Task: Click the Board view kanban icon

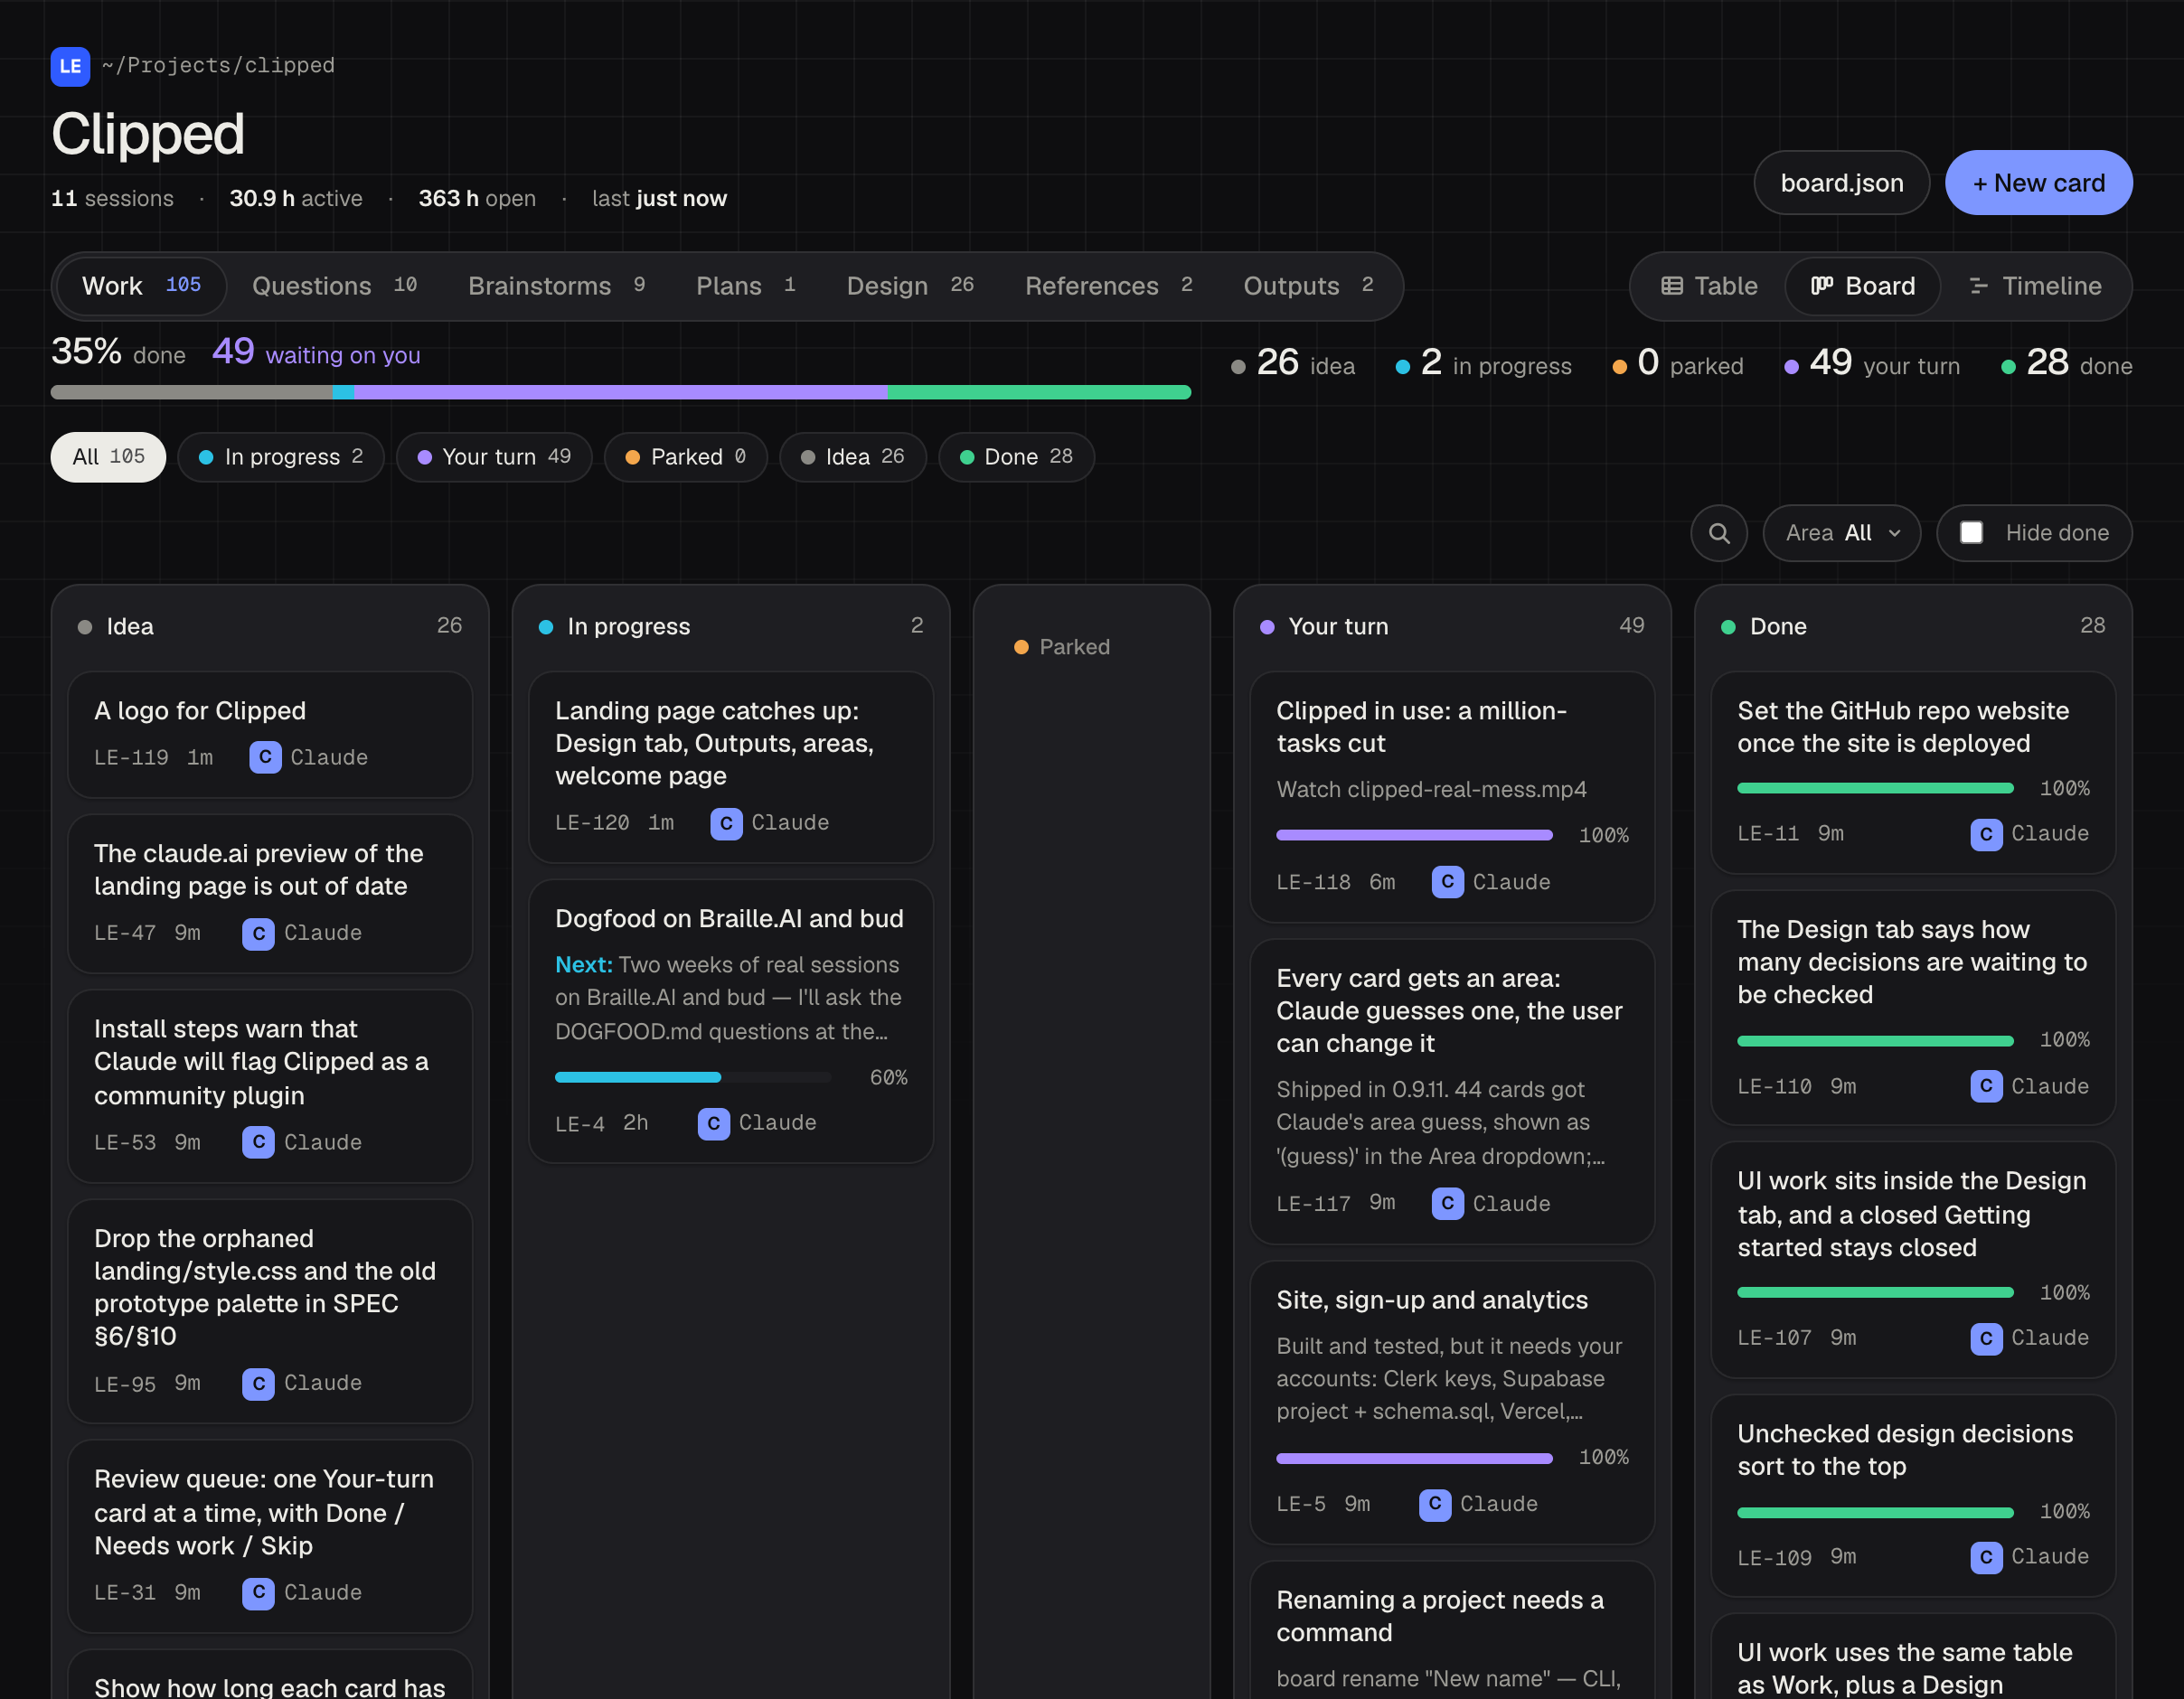Action: pos(1822,286)
